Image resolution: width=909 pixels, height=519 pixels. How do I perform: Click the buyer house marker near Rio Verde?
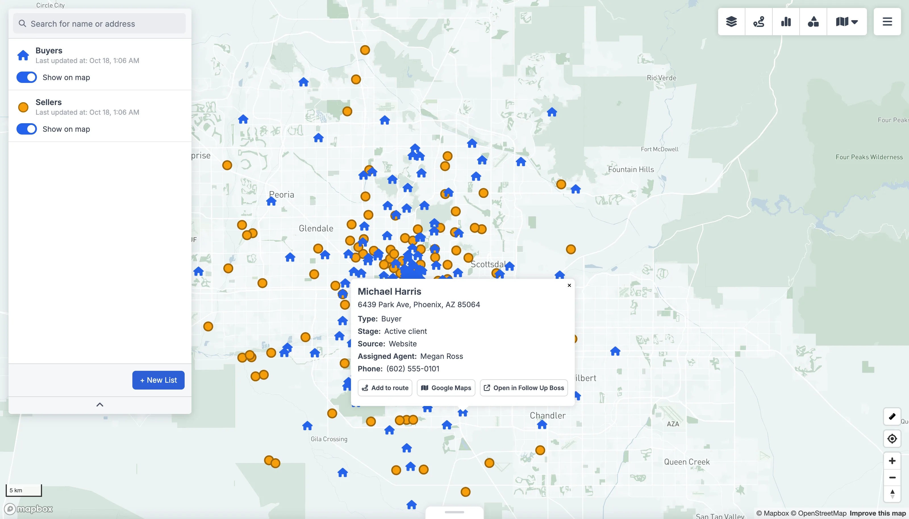[x=552, y=112]
